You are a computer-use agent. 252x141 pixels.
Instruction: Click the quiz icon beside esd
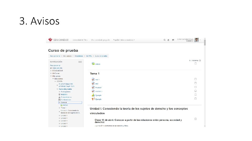[93, 83]
